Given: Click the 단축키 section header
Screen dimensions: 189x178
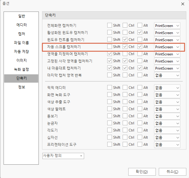Looking at the screenshot, I should tap(50, 15).
